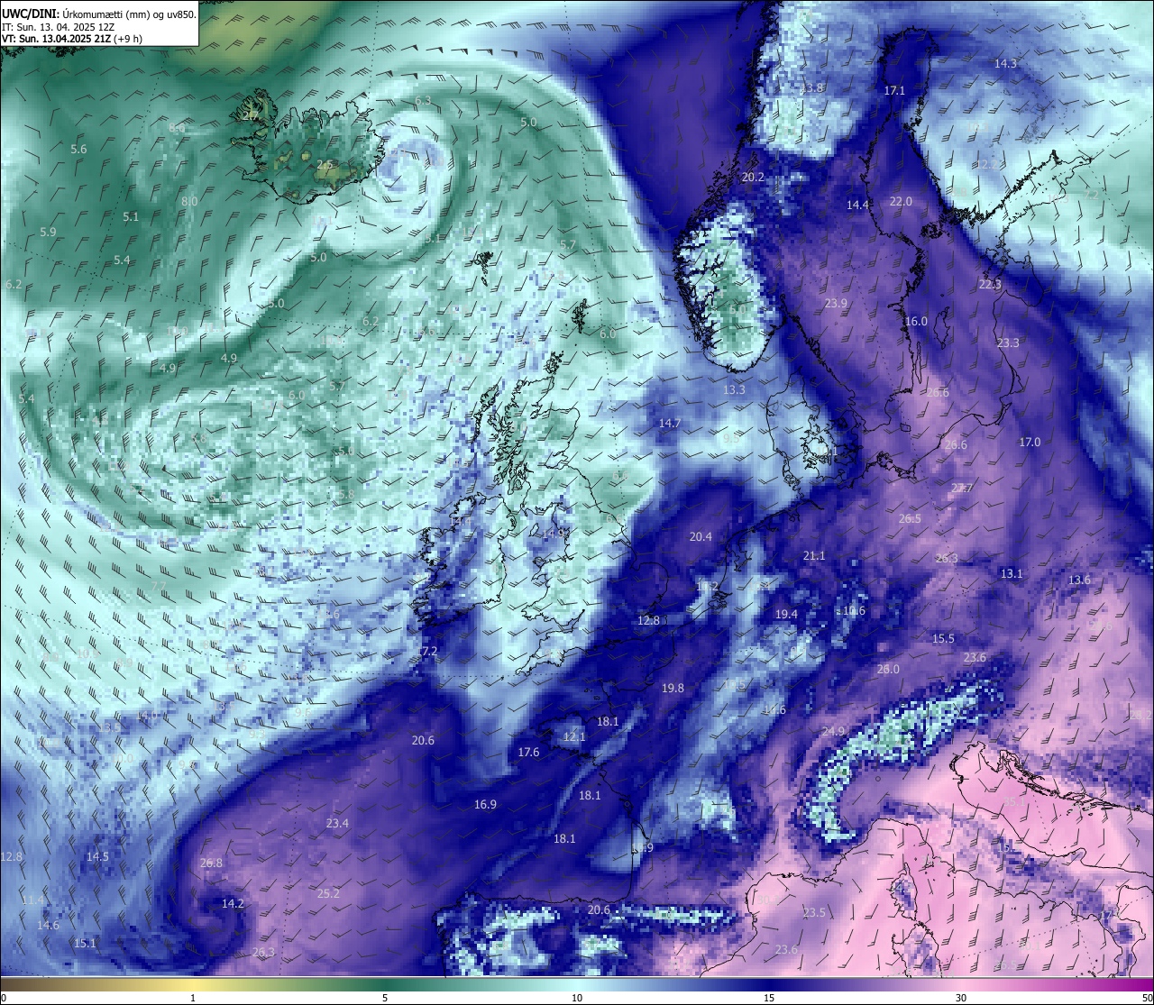Click the color scale tick label 10
This screenshot has height=1005, width=1154.
tap(577, 998)
